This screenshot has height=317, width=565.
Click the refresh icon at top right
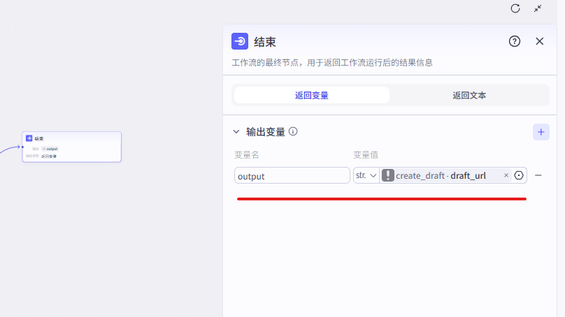click(x=515, y=8)
